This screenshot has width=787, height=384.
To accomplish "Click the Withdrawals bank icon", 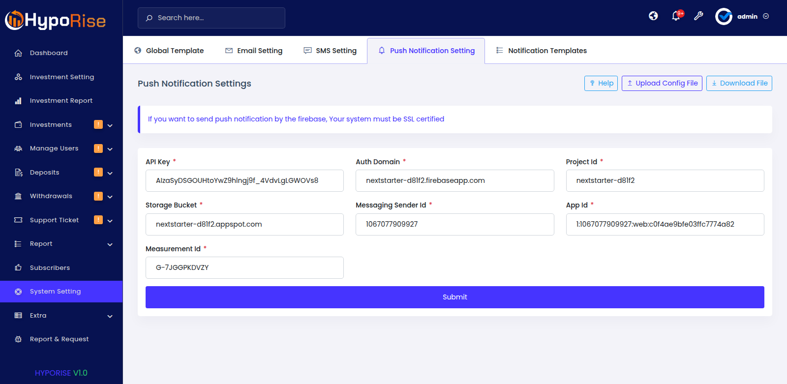I will coord(18,196).
